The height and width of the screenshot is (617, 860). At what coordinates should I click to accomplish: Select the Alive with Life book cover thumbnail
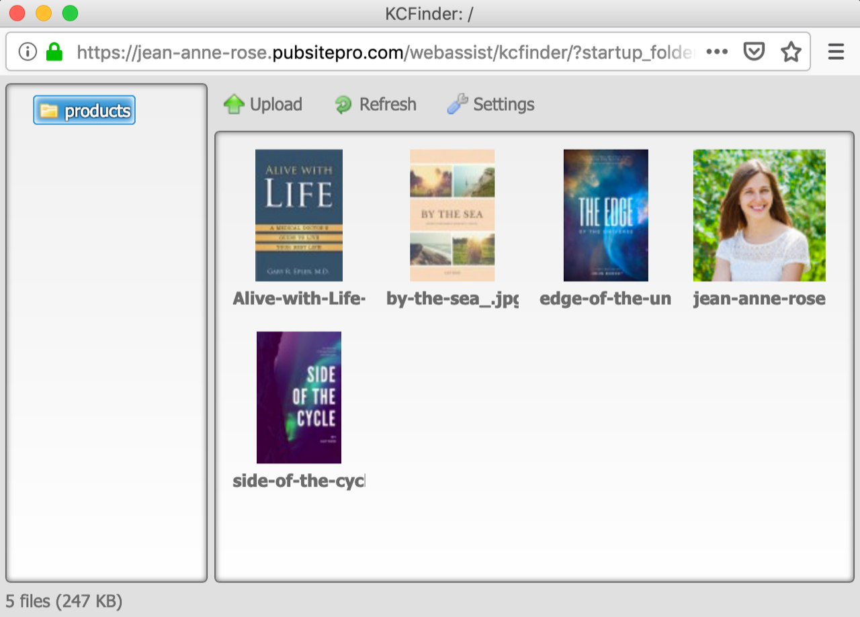tap(299, 215)
